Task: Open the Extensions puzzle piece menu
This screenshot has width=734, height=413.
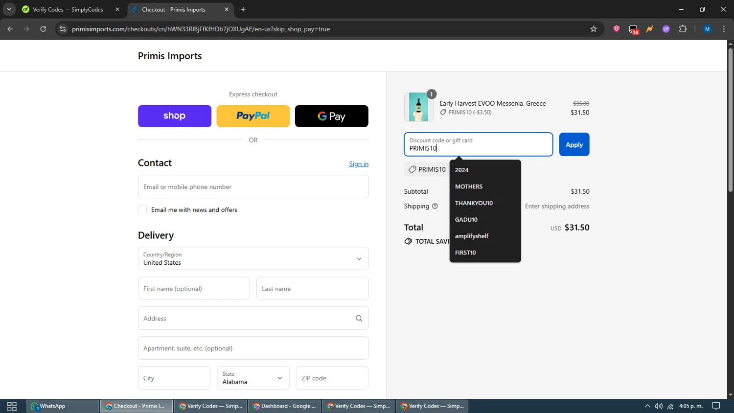Action: pyautogui.click(x=683, y=29)
